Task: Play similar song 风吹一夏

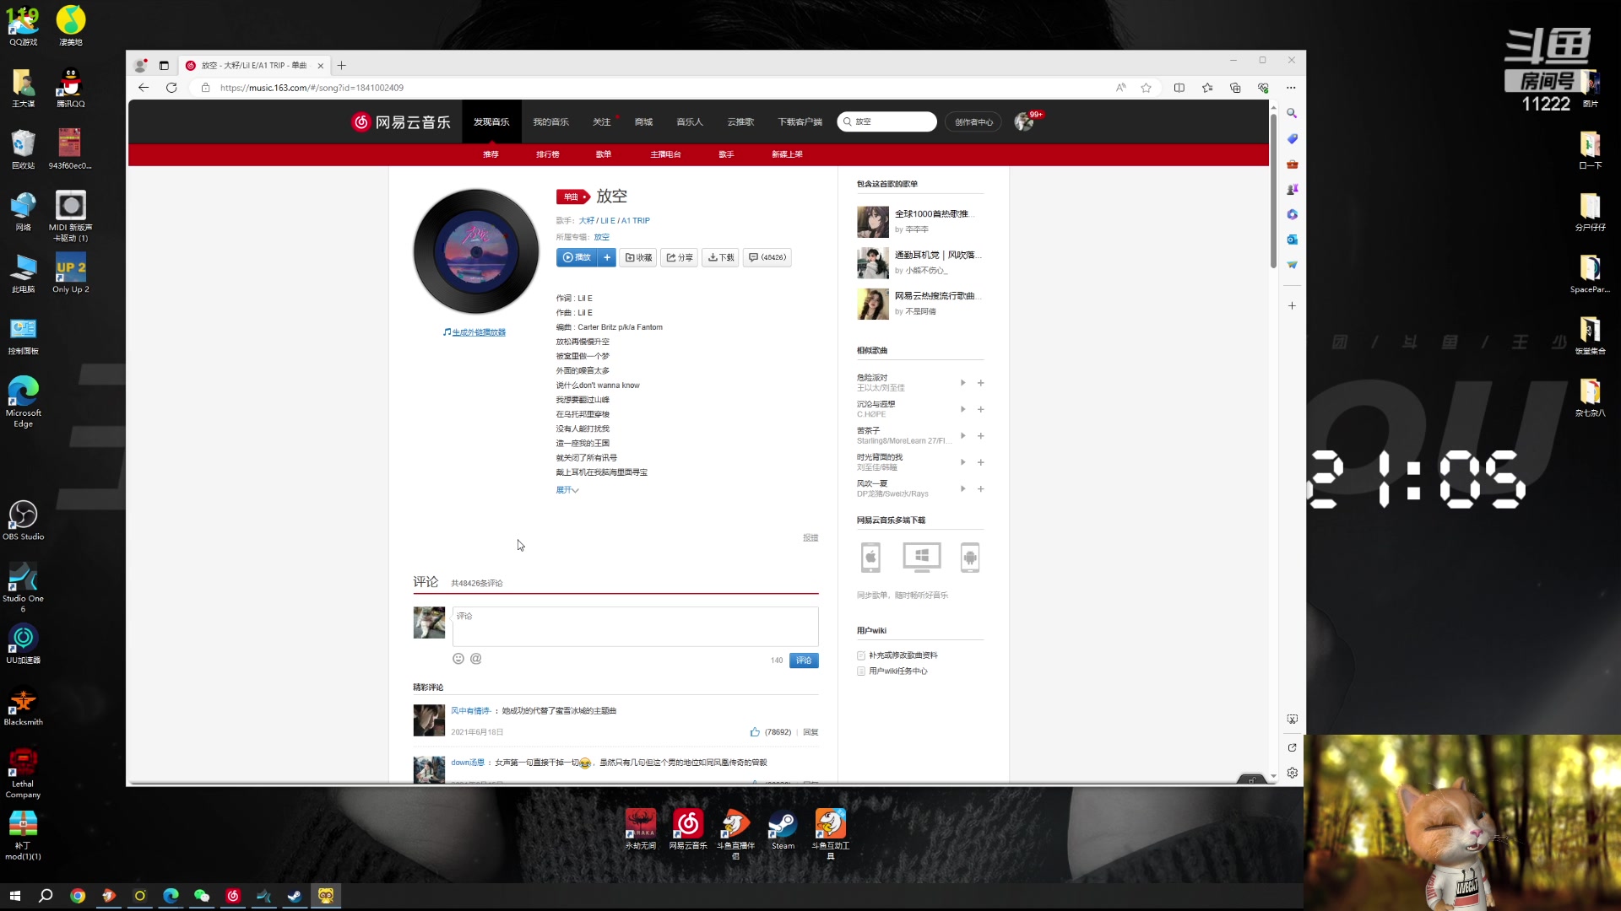Action: pos(962,489)
